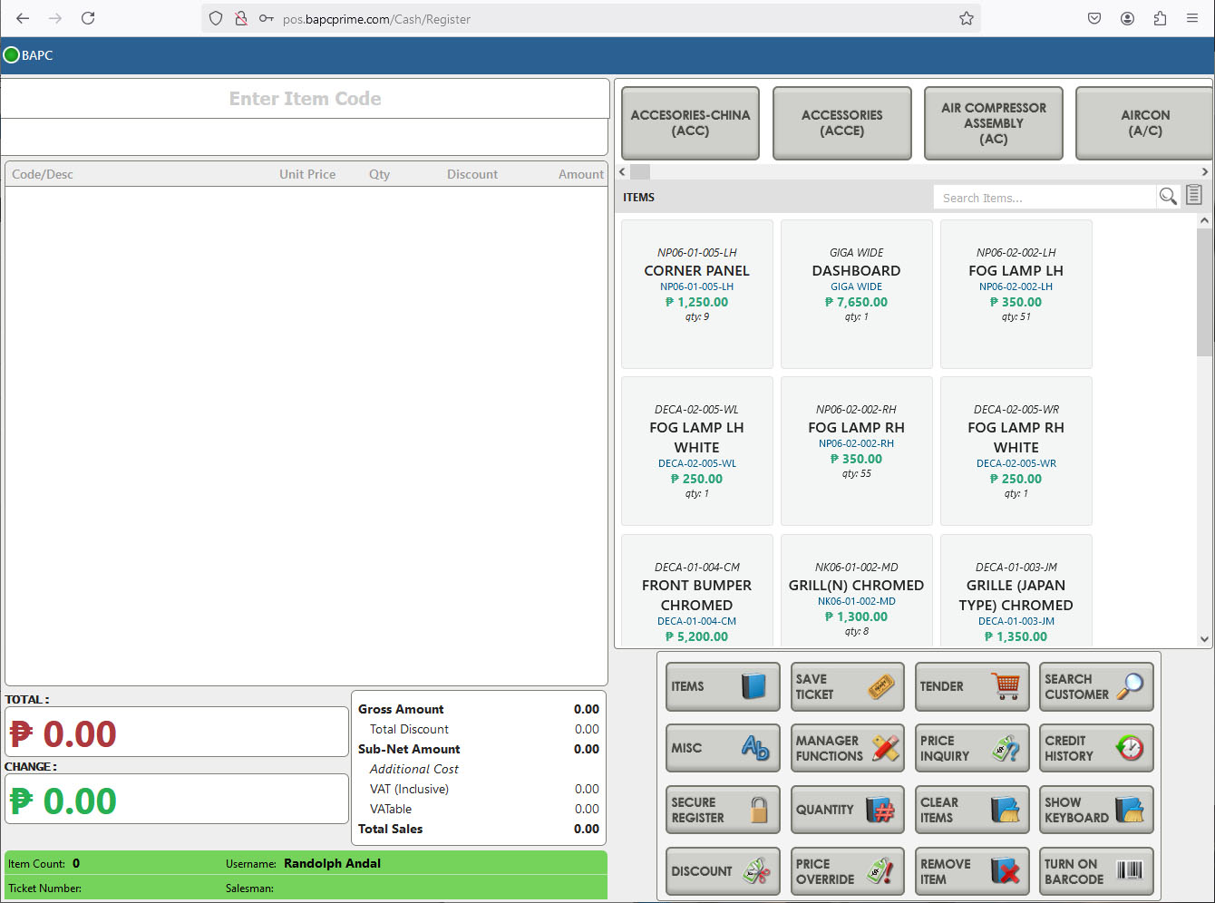This screenshot has width=1215, height=903.
Task: Select the AIRCON (A/C) category
Action: [x=1144, y=123]
